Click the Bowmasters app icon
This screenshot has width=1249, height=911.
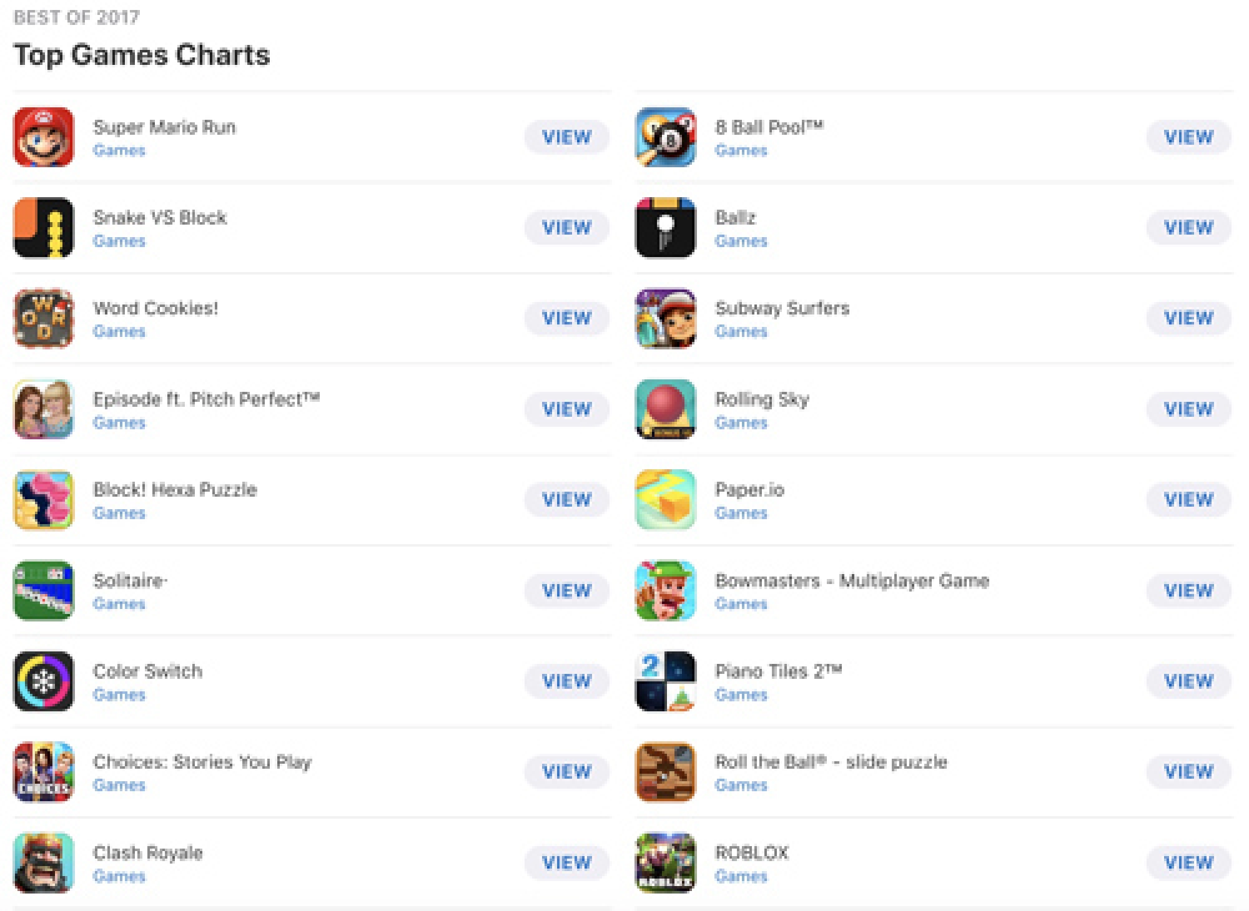[665, 590]
